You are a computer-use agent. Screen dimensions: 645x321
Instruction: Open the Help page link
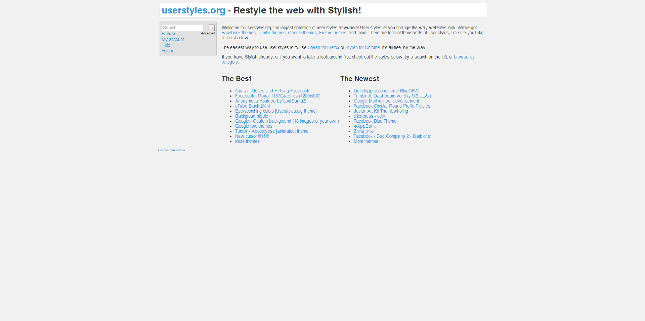[x=166, y=45]
